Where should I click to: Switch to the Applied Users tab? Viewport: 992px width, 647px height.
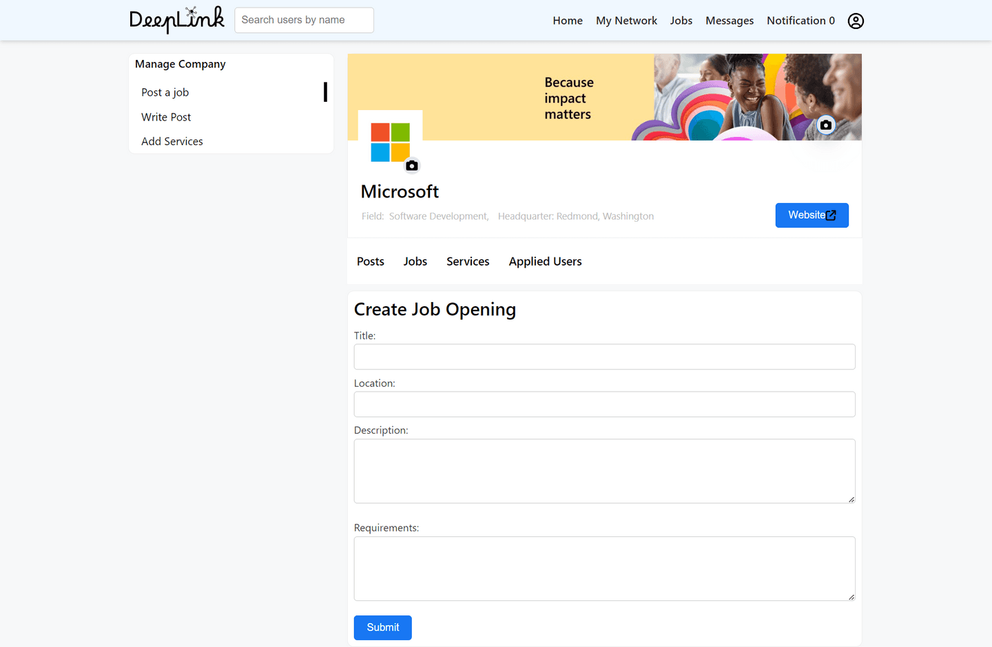click(x=545, y=262)
